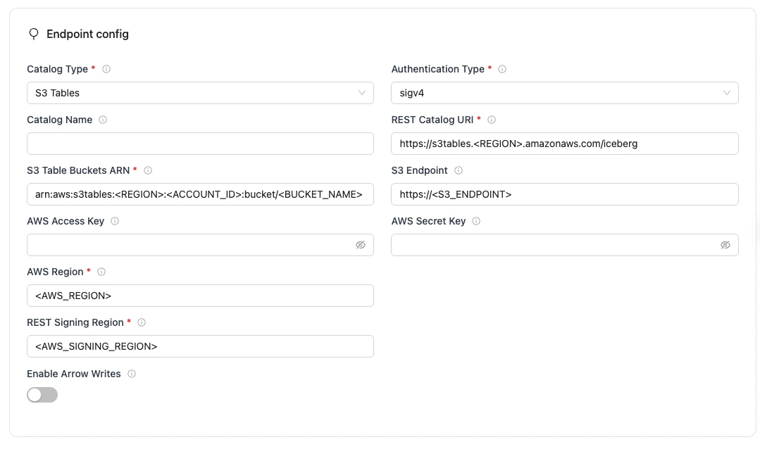Screen dimensions: 760x449
Task: Turn on the Enable Arrow Writes switch
Action: tap(42, 395)
